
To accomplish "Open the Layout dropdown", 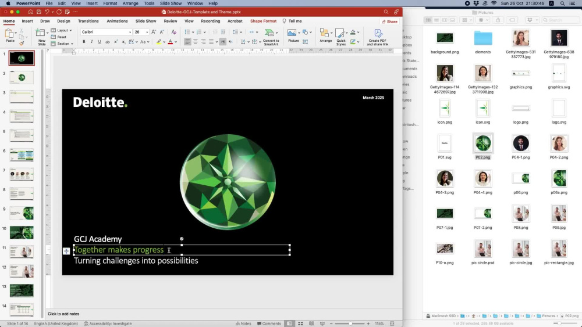I will click(x=61, y=30).
